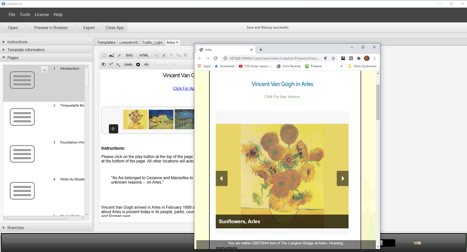This screenshot has width=467, height=252.
Task: Apply subscript with the X₂ button
Action: (x=118, y=64)
